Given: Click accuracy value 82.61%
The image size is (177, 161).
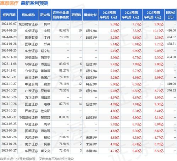Looking at the screenshot, I should point(64,30).
